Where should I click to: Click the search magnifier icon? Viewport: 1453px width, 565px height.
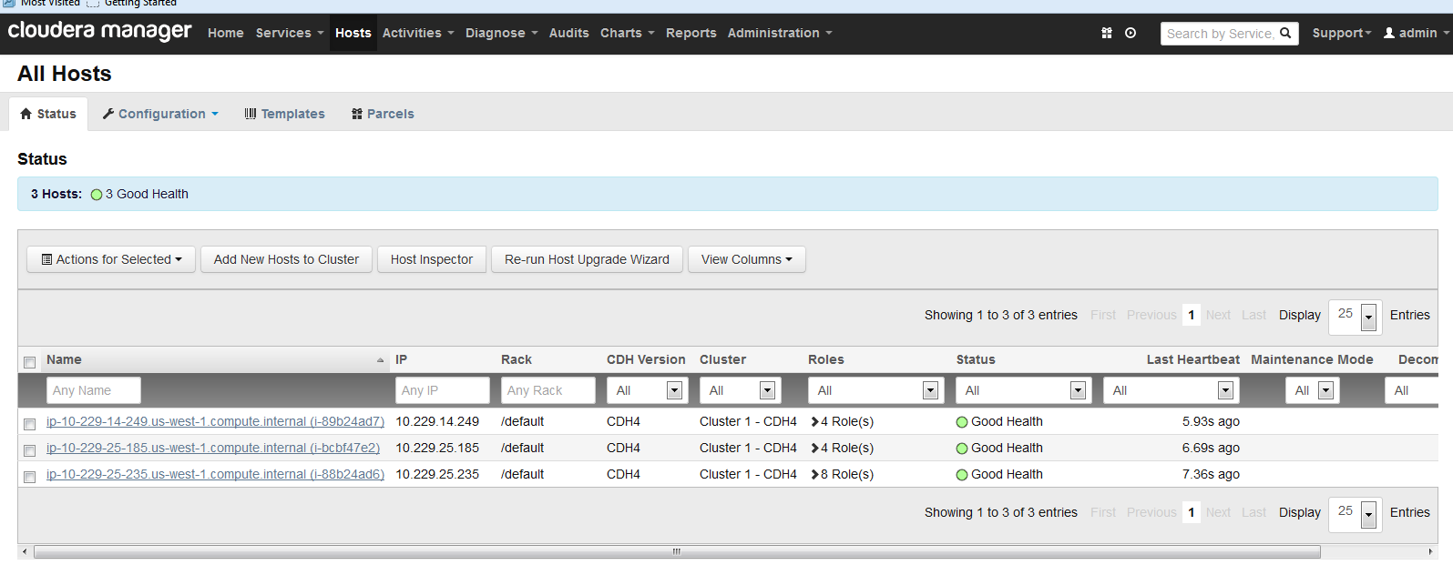[x=1285, y=33]
